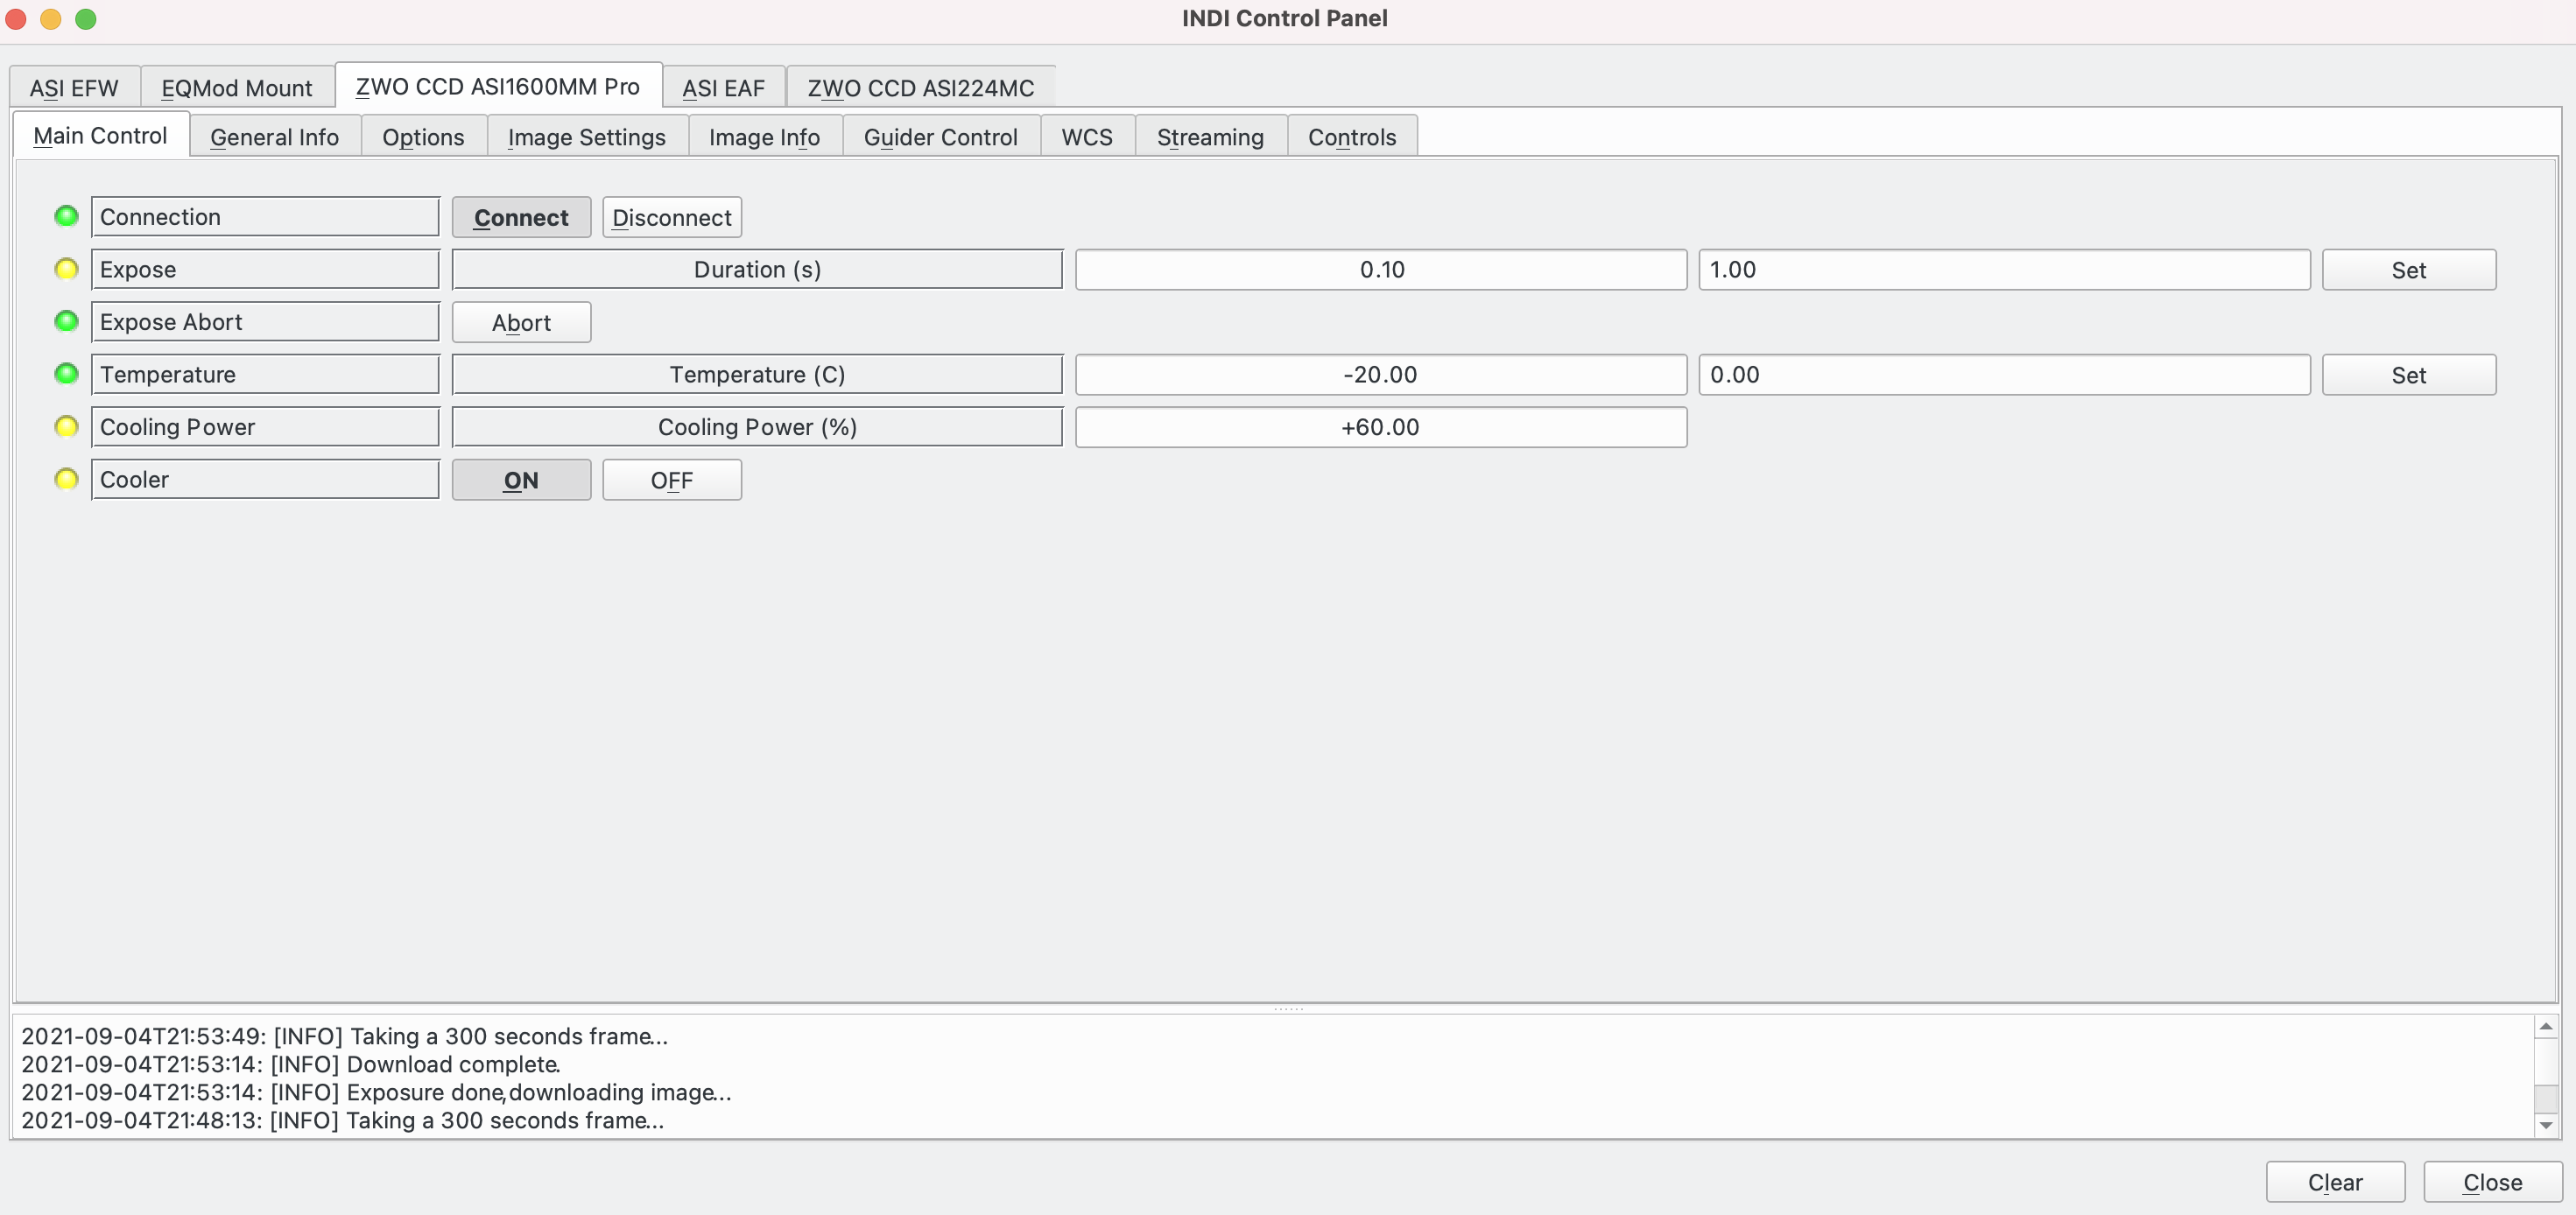The height and width of the screenshot is (1215, 2576).
Task: Click Disconnect from camera
Action: click(672, 215)
